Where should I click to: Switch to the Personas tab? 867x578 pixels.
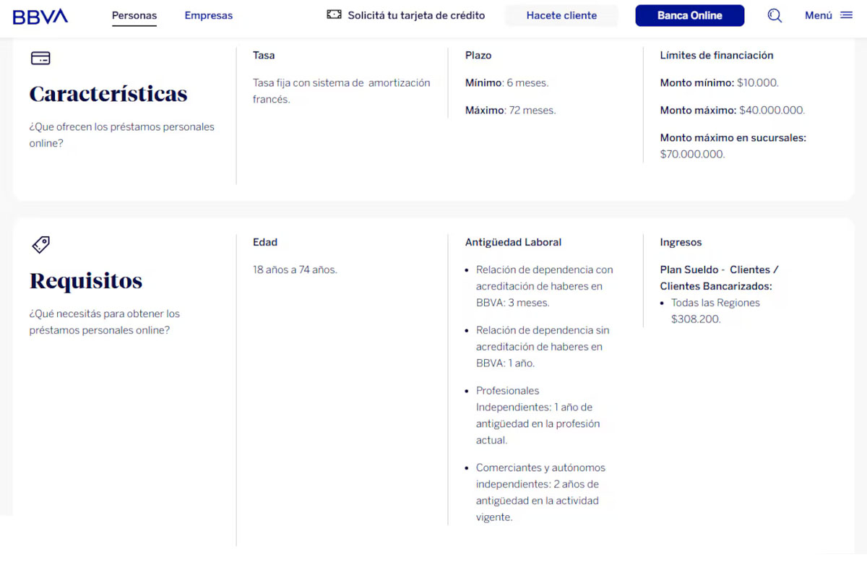pyautogui.click(x=134, y=14)
